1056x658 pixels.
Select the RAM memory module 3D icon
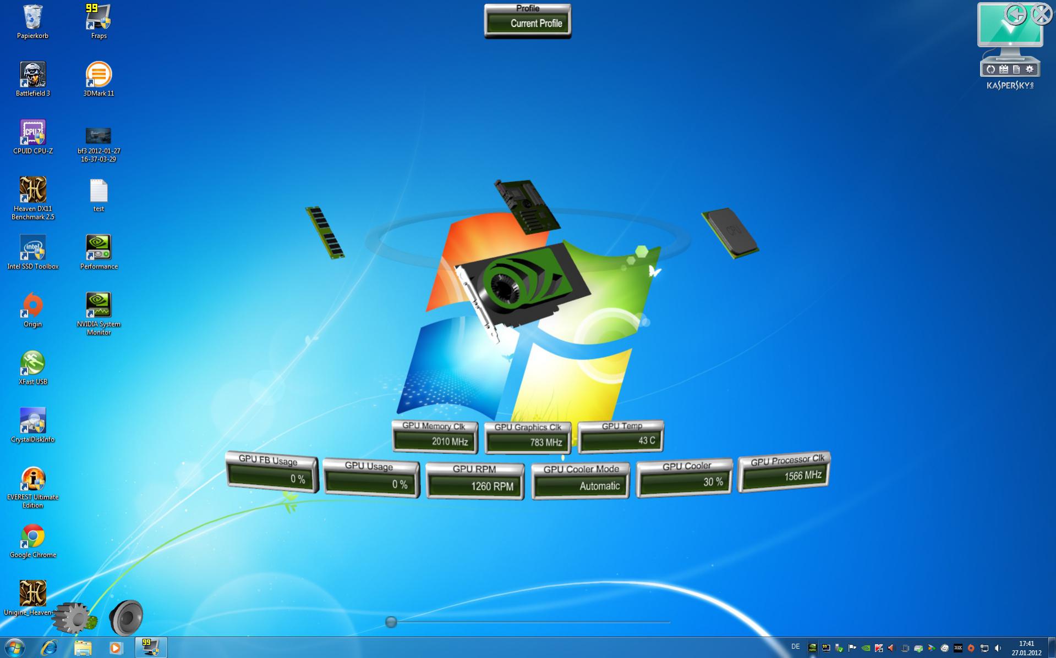325,233
